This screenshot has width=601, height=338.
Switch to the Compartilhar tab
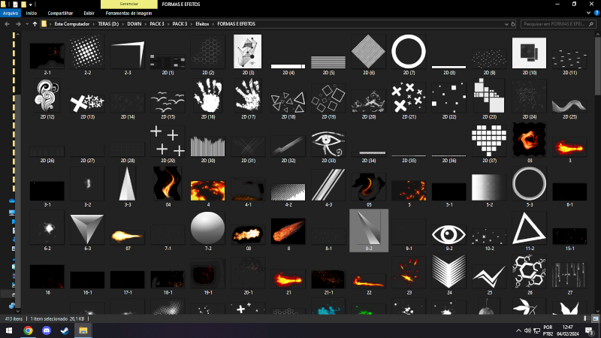(x=60, y=13)
